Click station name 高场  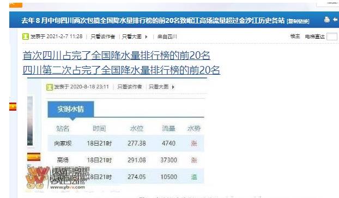tap(63, 160)
